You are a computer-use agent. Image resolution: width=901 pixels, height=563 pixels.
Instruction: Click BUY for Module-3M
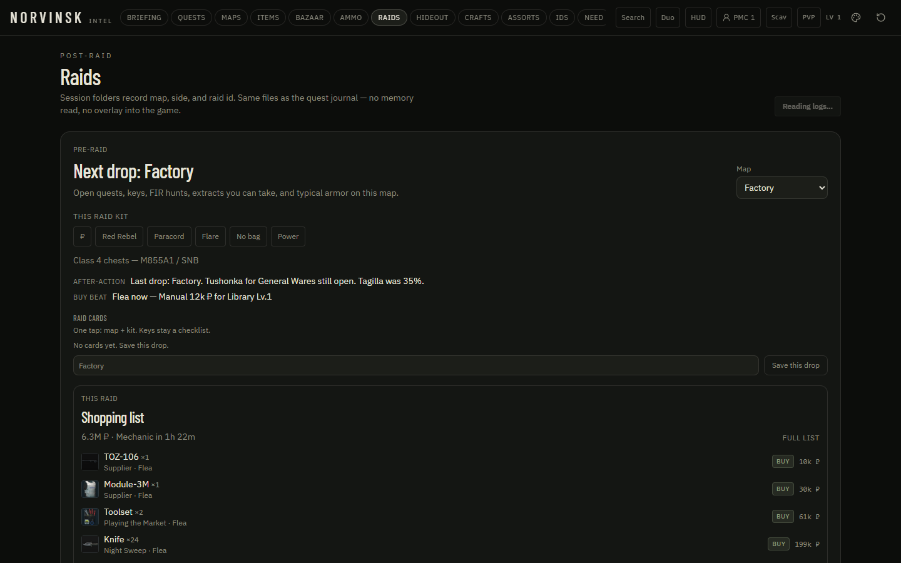point(783,489)
